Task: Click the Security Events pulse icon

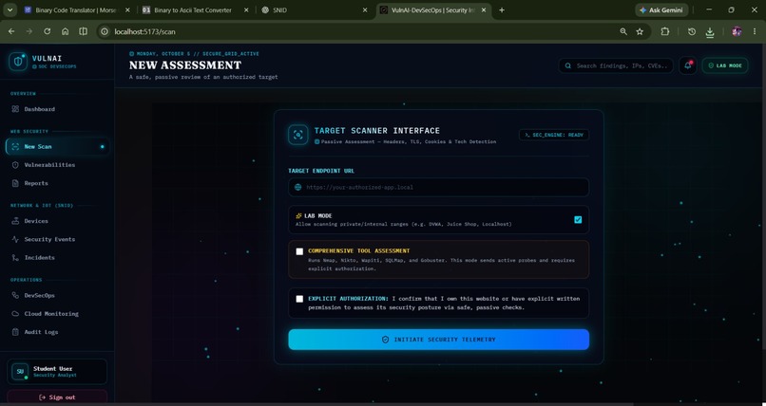Action: (15, 239)
